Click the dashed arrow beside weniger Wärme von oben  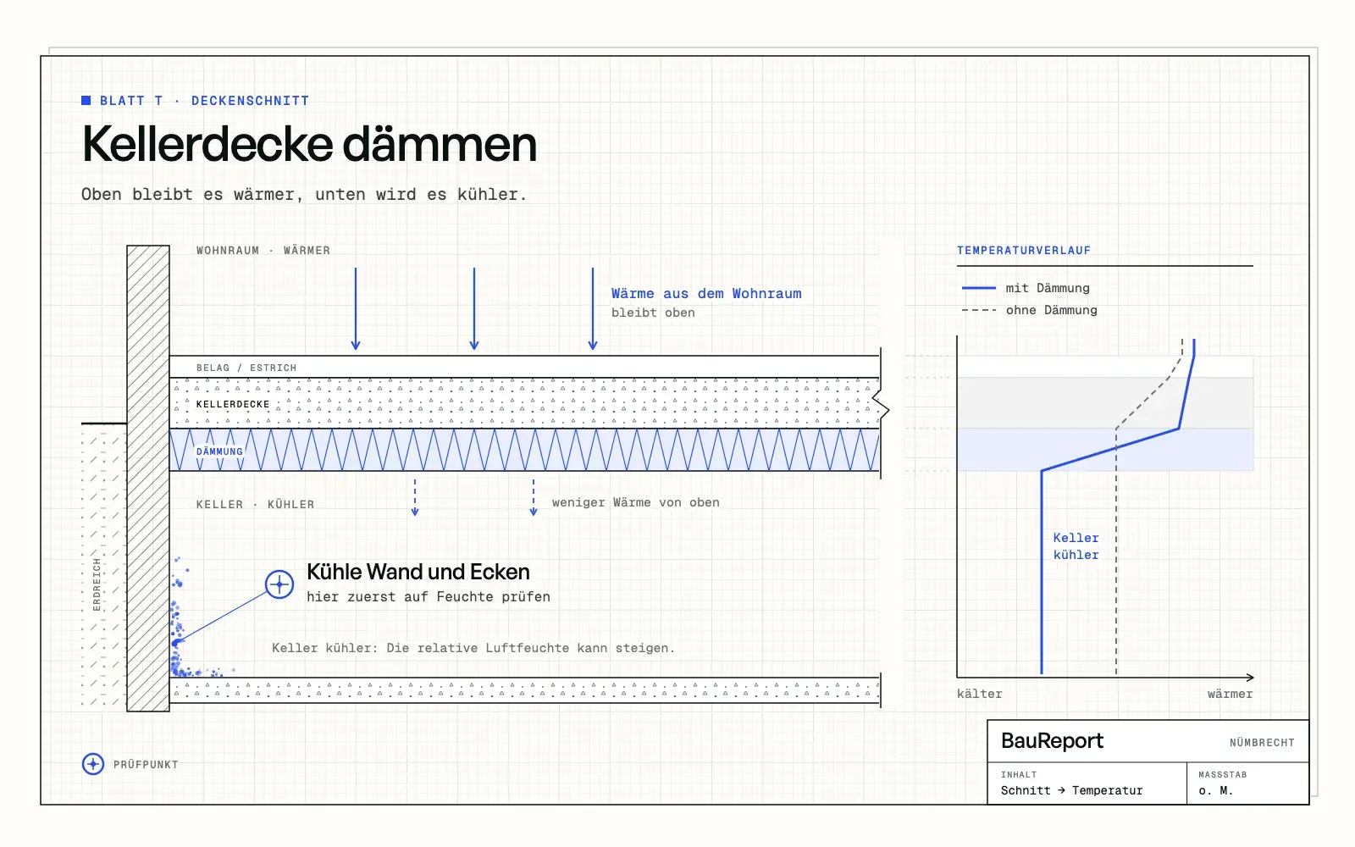[x=534, y=497]
